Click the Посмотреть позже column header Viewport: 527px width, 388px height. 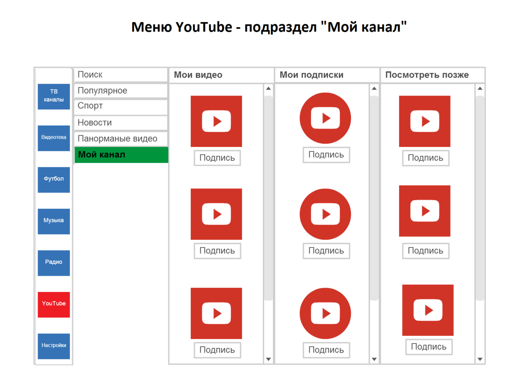[x=433, y=75]
